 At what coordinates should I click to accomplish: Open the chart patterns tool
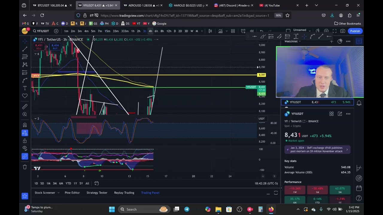tap(25, 64)
